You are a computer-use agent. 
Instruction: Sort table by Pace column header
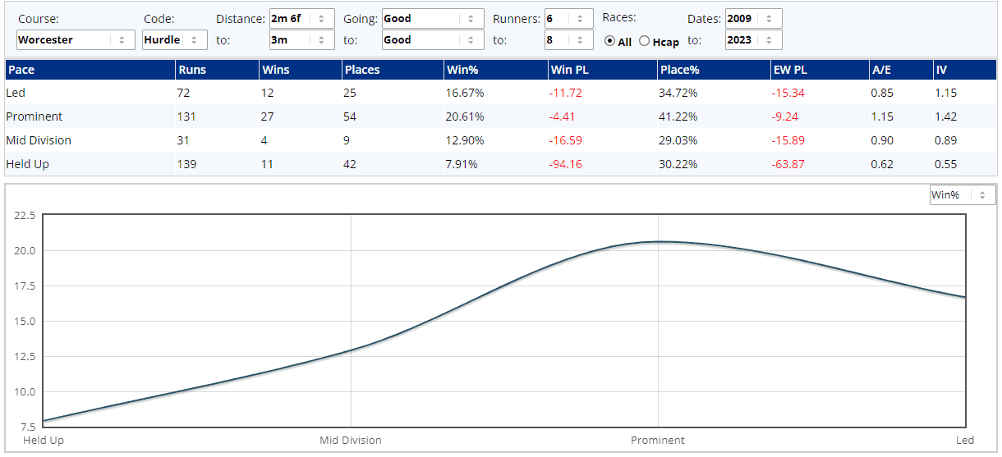point(21,70)
